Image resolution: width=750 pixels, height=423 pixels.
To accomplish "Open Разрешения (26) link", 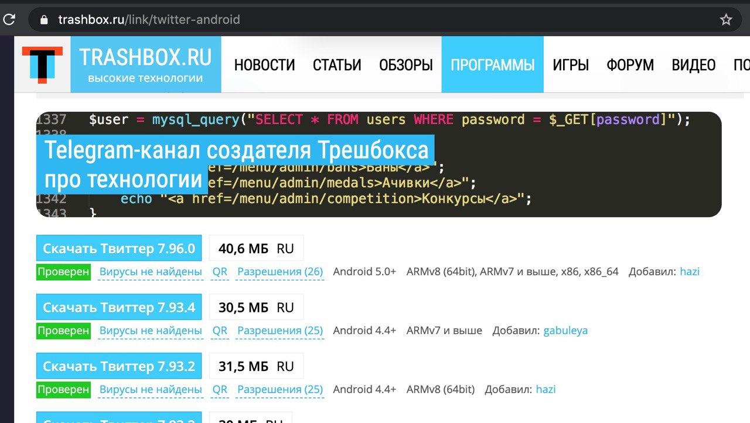I will point(280,271).
